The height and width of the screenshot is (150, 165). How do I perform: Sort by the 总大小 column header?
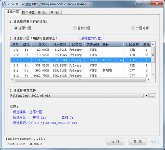(41, 44)
